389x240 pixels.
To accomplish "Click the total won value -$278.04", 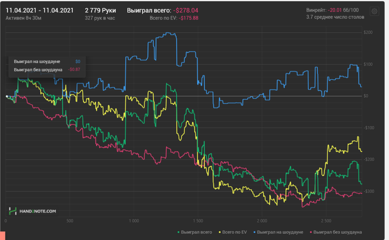I will [186, 11].
